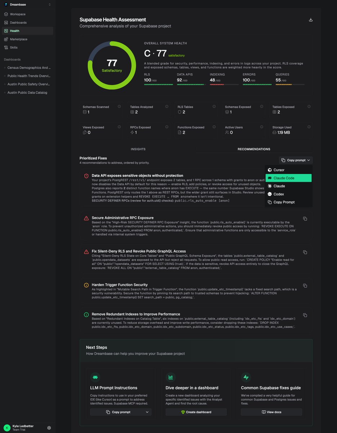Click the LLM Prompt Instructions card icon
Image resolution: width=337 pixels, height=433 pixels.
click(x=95, y=377)
